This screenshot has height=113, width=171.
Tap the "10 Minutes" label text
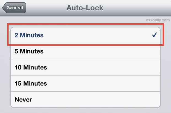pos(31,67)
